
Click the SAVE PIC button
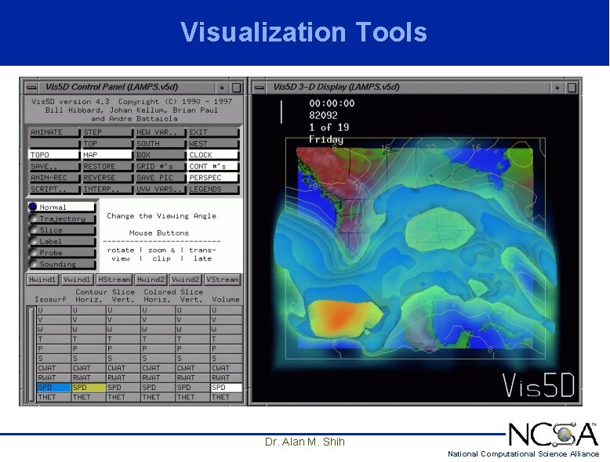click(x=160, y=178)
